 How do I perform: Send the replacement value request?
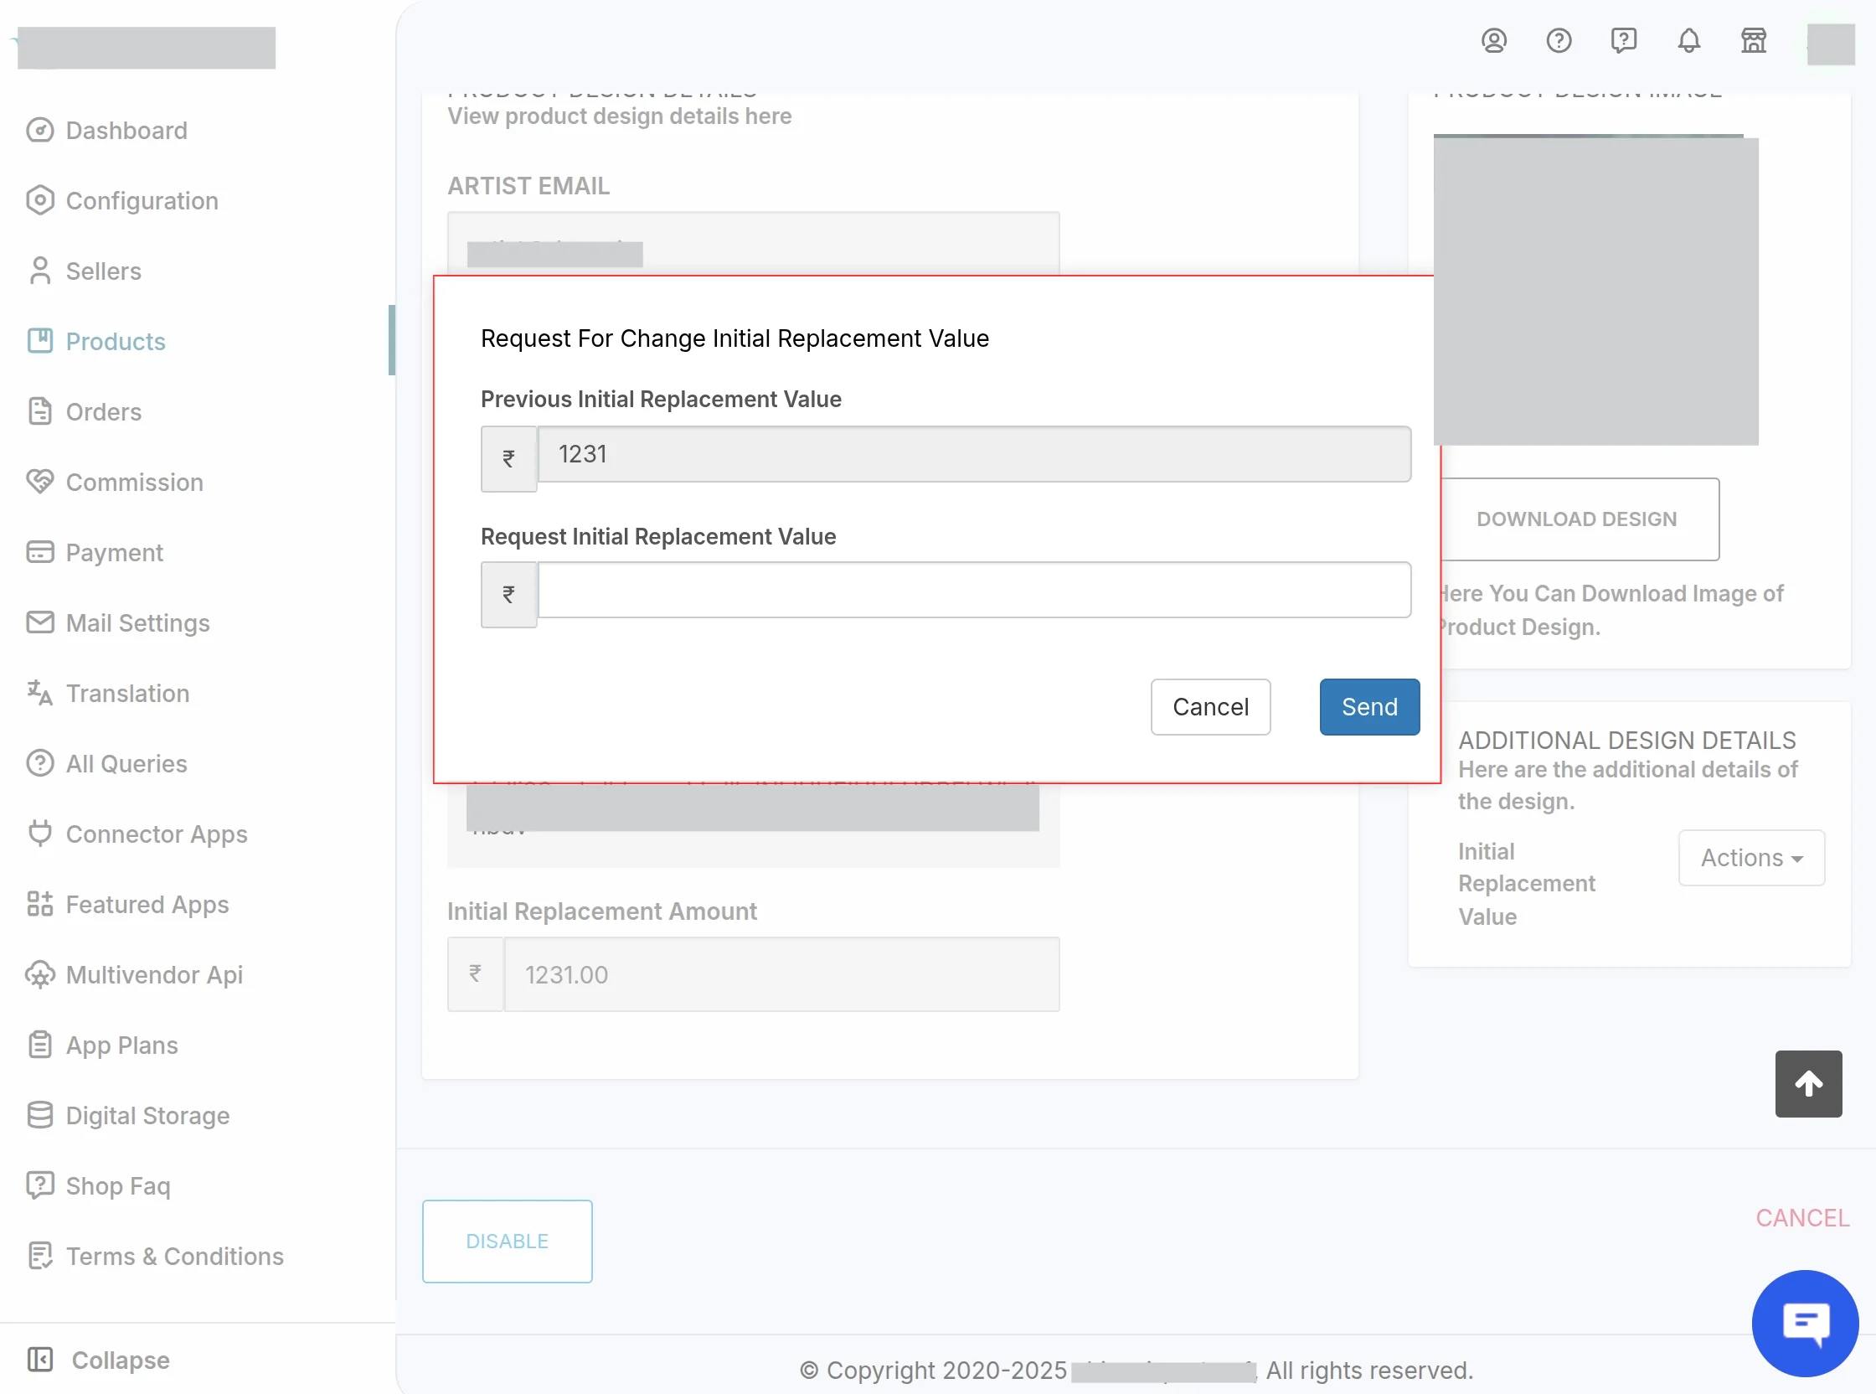pyautogui.click(x=1369, y=706)
